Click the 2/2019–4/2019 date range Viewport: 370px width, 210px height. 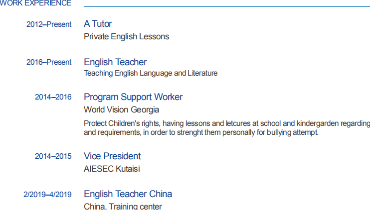click(x=47, y=195)
